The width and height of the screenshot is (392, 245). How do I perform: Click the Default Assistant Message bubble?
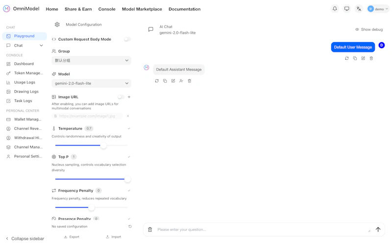[x=179, y=70]
